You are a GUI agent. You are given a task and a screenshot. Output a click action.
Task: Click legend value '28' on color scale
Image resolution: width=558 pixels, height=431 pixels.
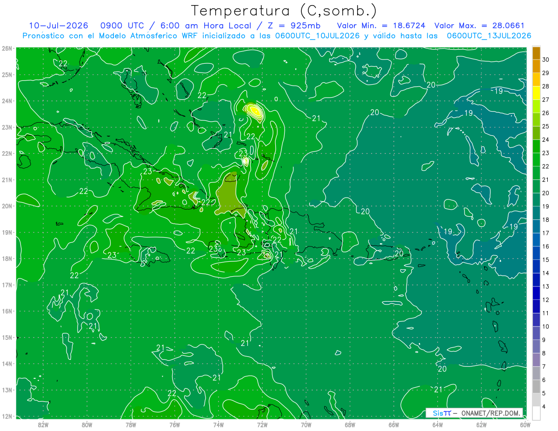coord(545,86)
